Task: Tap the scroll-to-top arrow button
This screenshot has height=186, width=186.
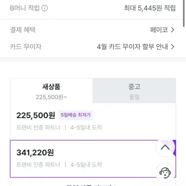Action: click(165, 147)
